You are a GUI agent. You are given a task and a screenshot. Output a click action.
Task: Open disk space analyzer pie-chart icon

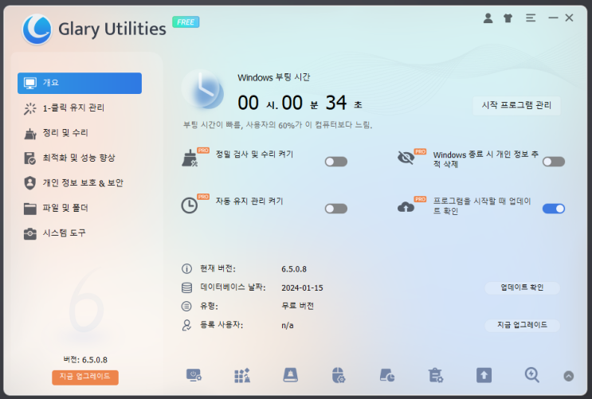pyautogui.click(x=387, y=376)
